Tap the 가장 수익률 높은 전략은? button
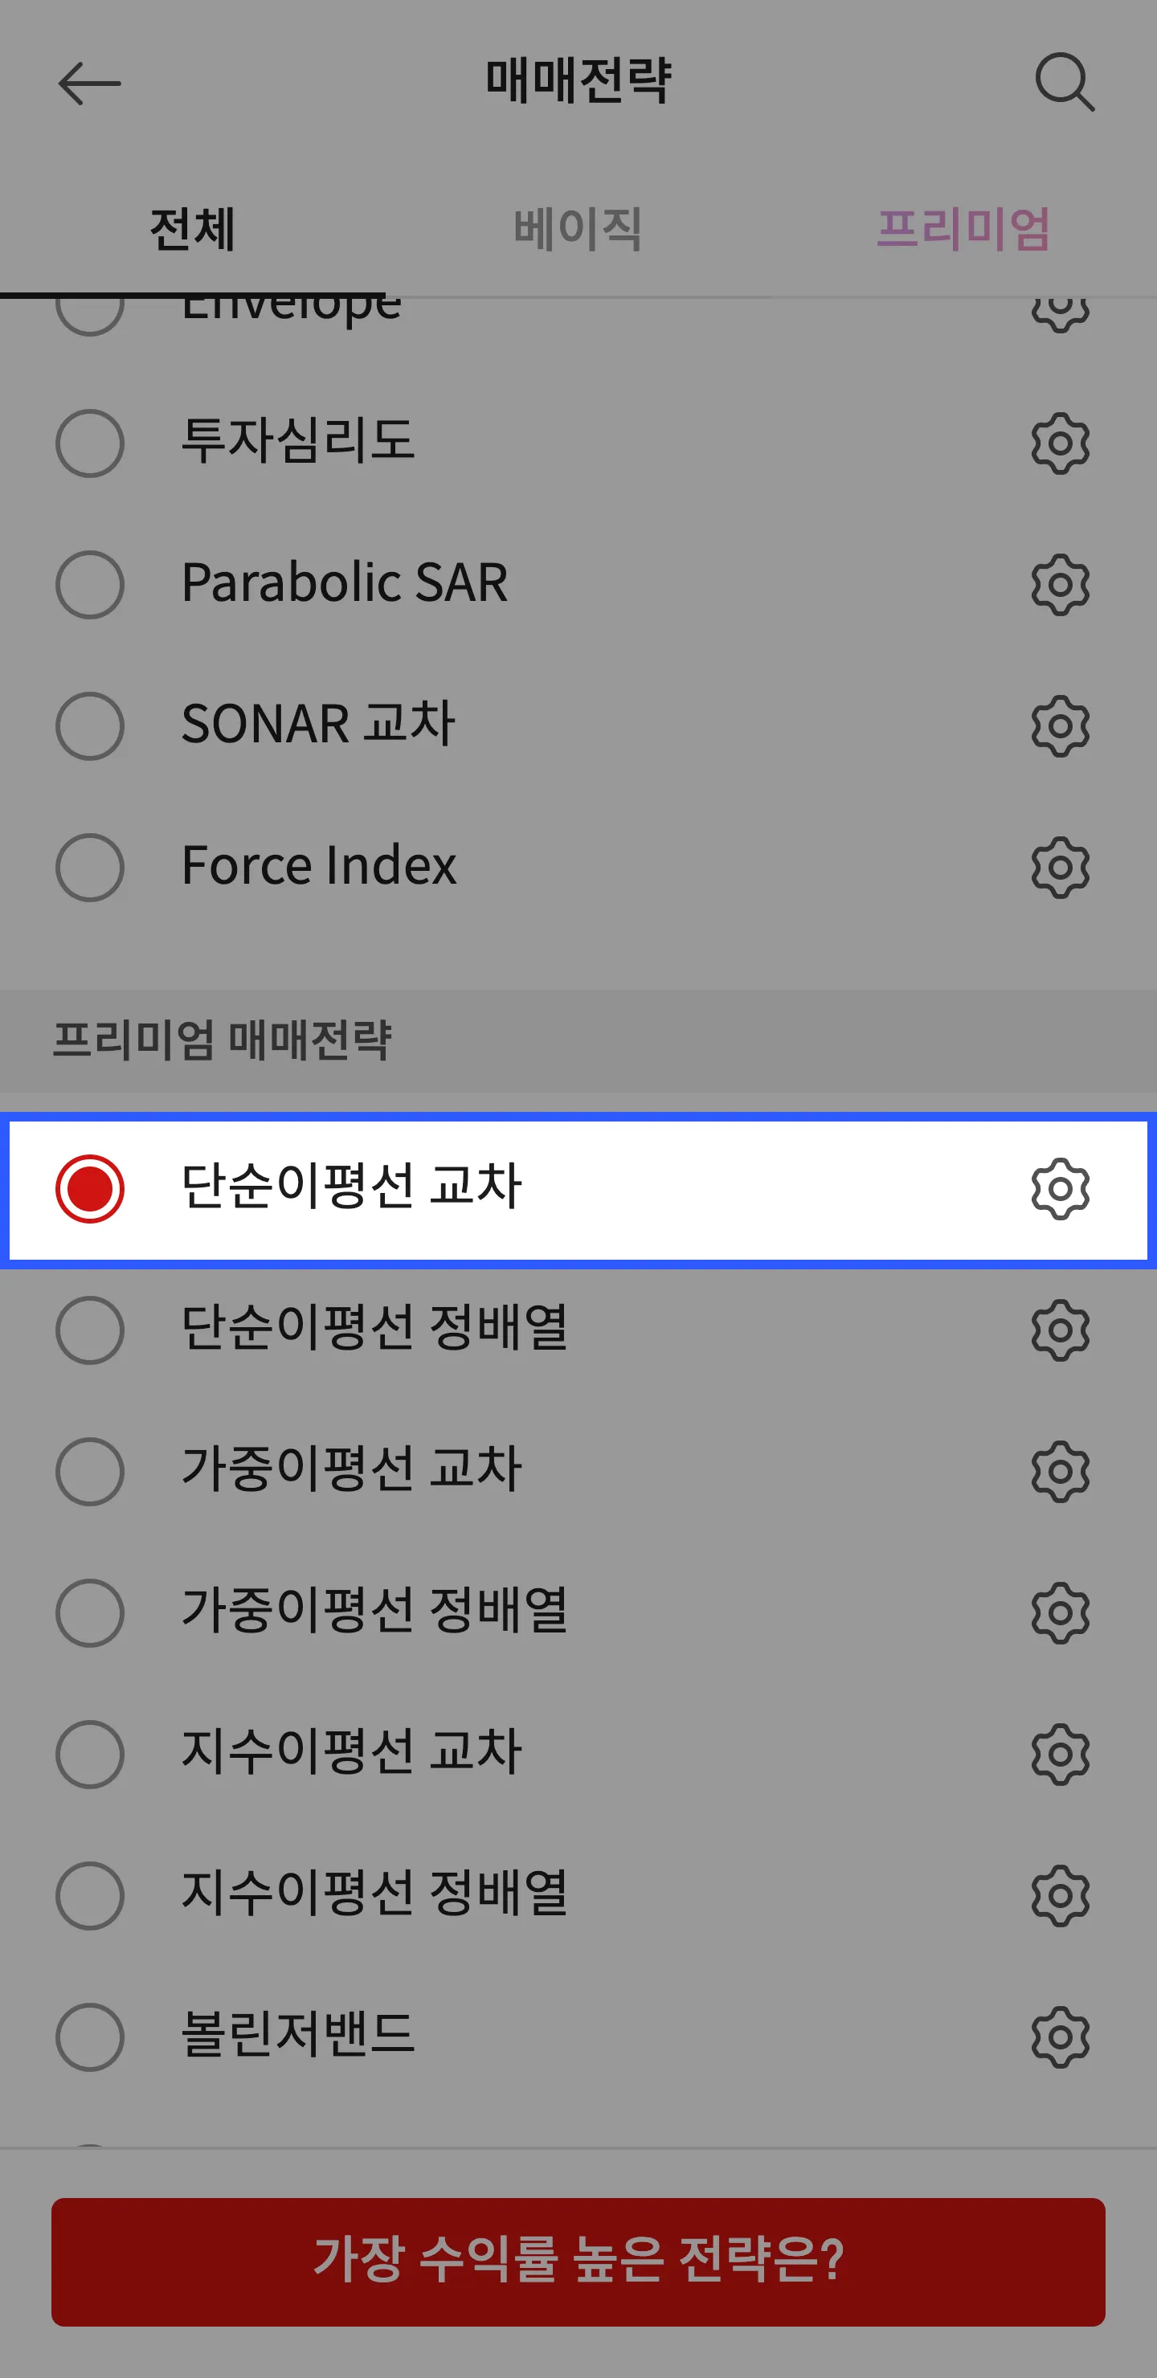The width and height of the screenshot is (1157, 2378). click(578, 2262)
